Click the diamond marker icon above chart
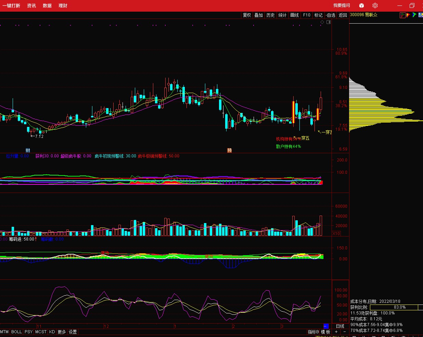Image resolution: width=423 pixels, height=337 pixels. point(322,22)
